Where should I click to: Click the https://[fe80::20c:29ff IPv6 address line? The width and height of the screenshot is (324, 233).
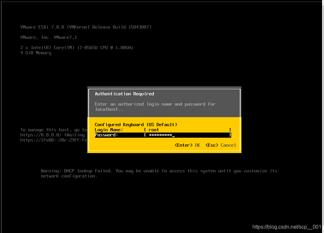coord(54,140)
